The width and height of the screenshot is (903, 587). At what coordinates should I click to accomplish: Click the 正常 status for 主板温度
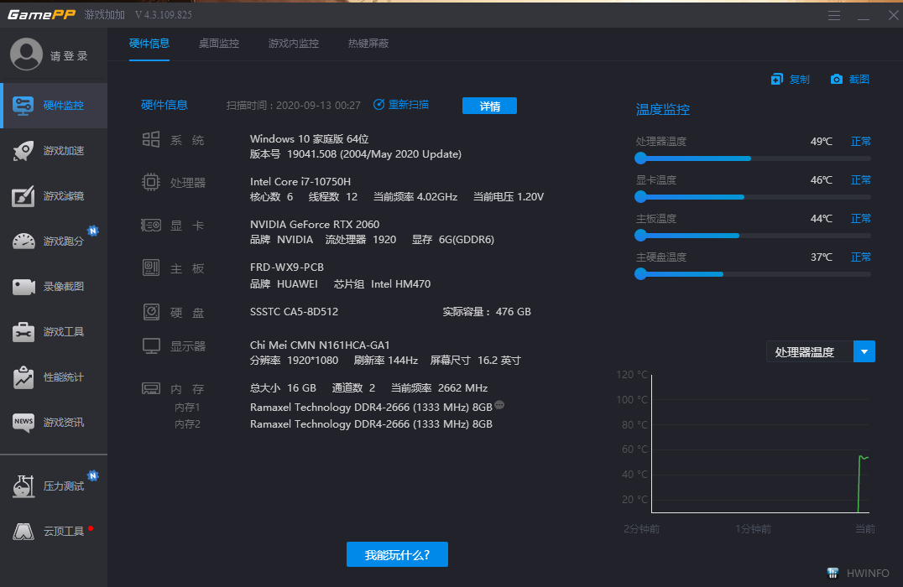coord(861,219)
